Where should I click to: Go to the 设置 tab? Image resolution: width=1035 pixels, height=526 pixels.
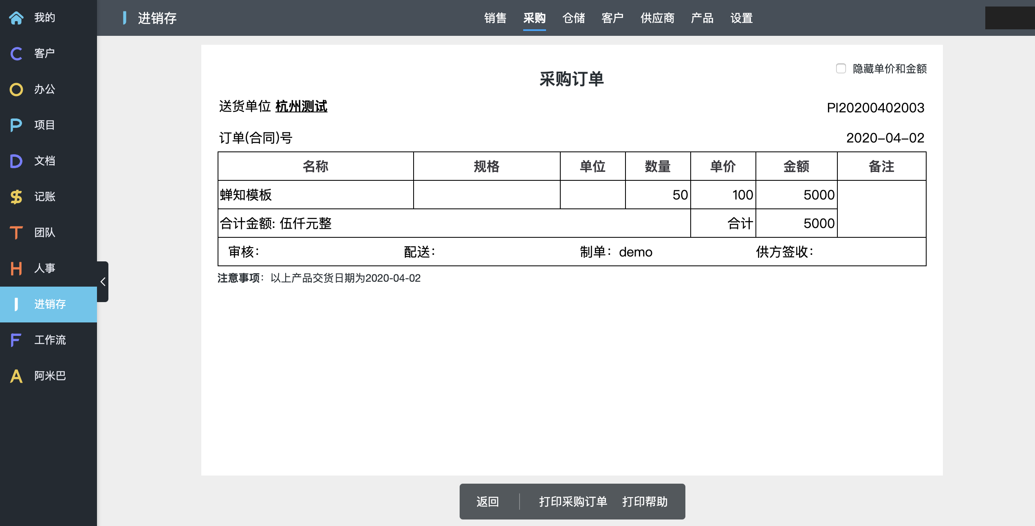741,18
